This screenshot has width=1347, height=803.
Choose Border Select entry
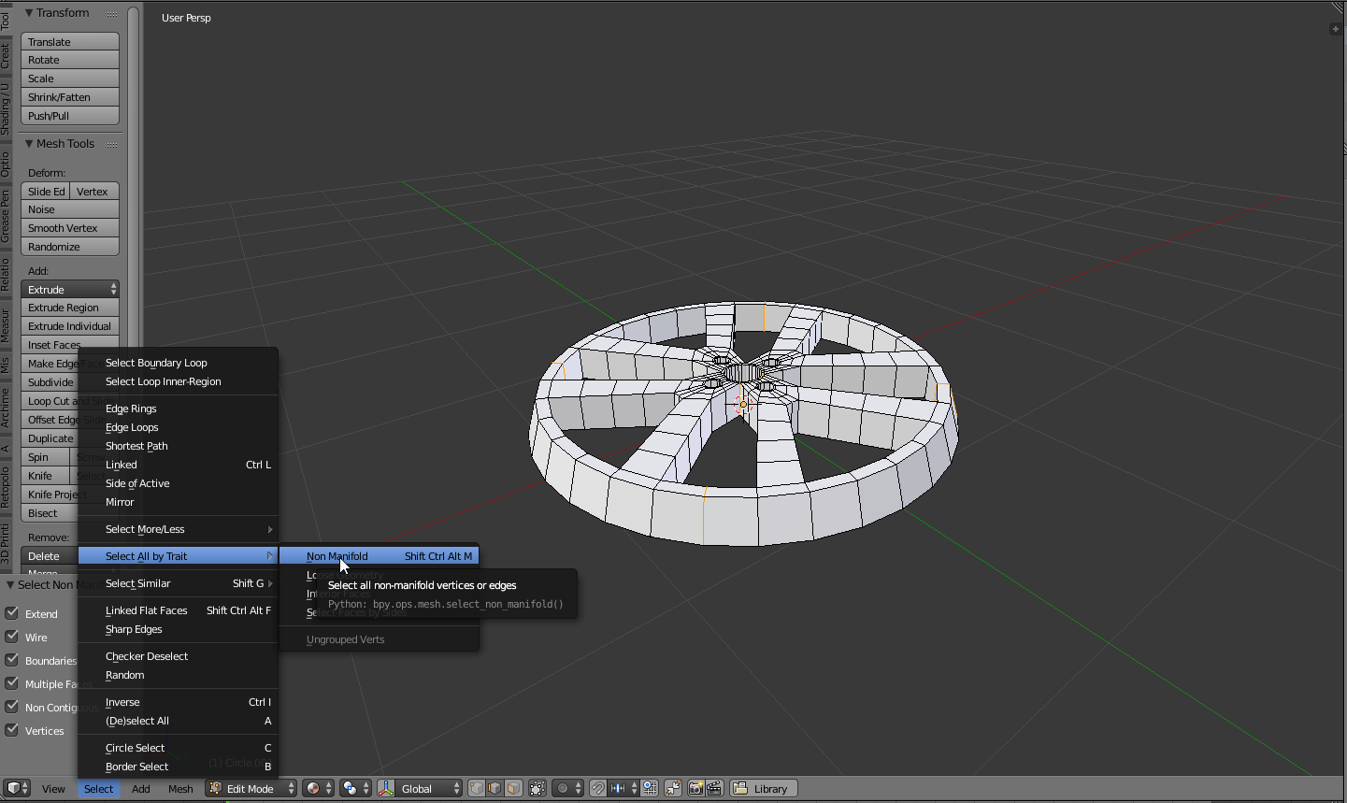point(178,767)
